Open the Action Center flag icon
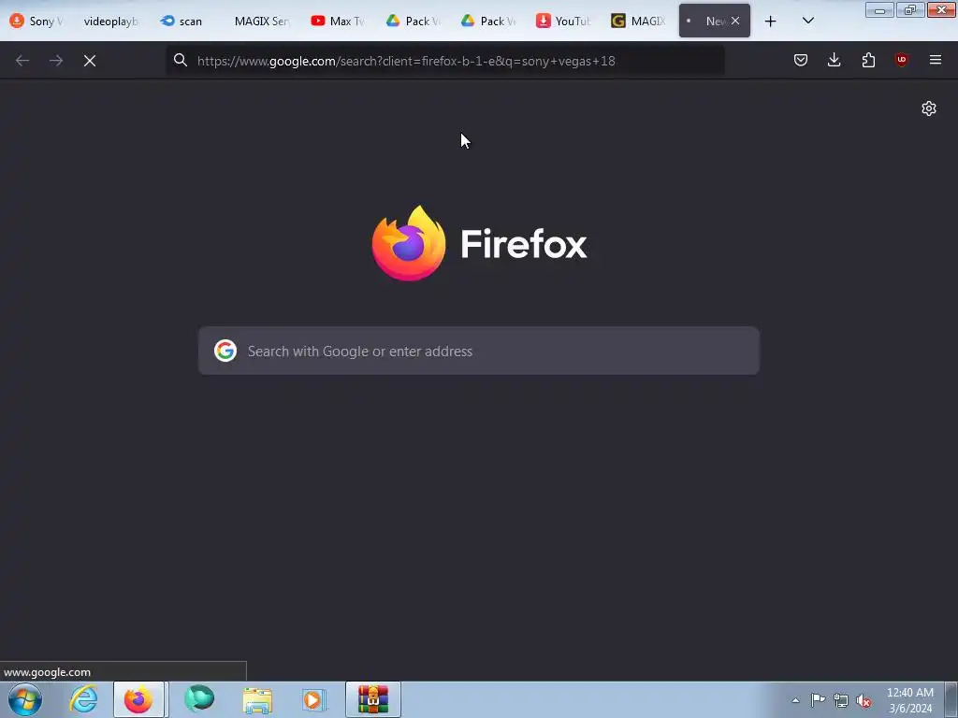 coord(818,700)
